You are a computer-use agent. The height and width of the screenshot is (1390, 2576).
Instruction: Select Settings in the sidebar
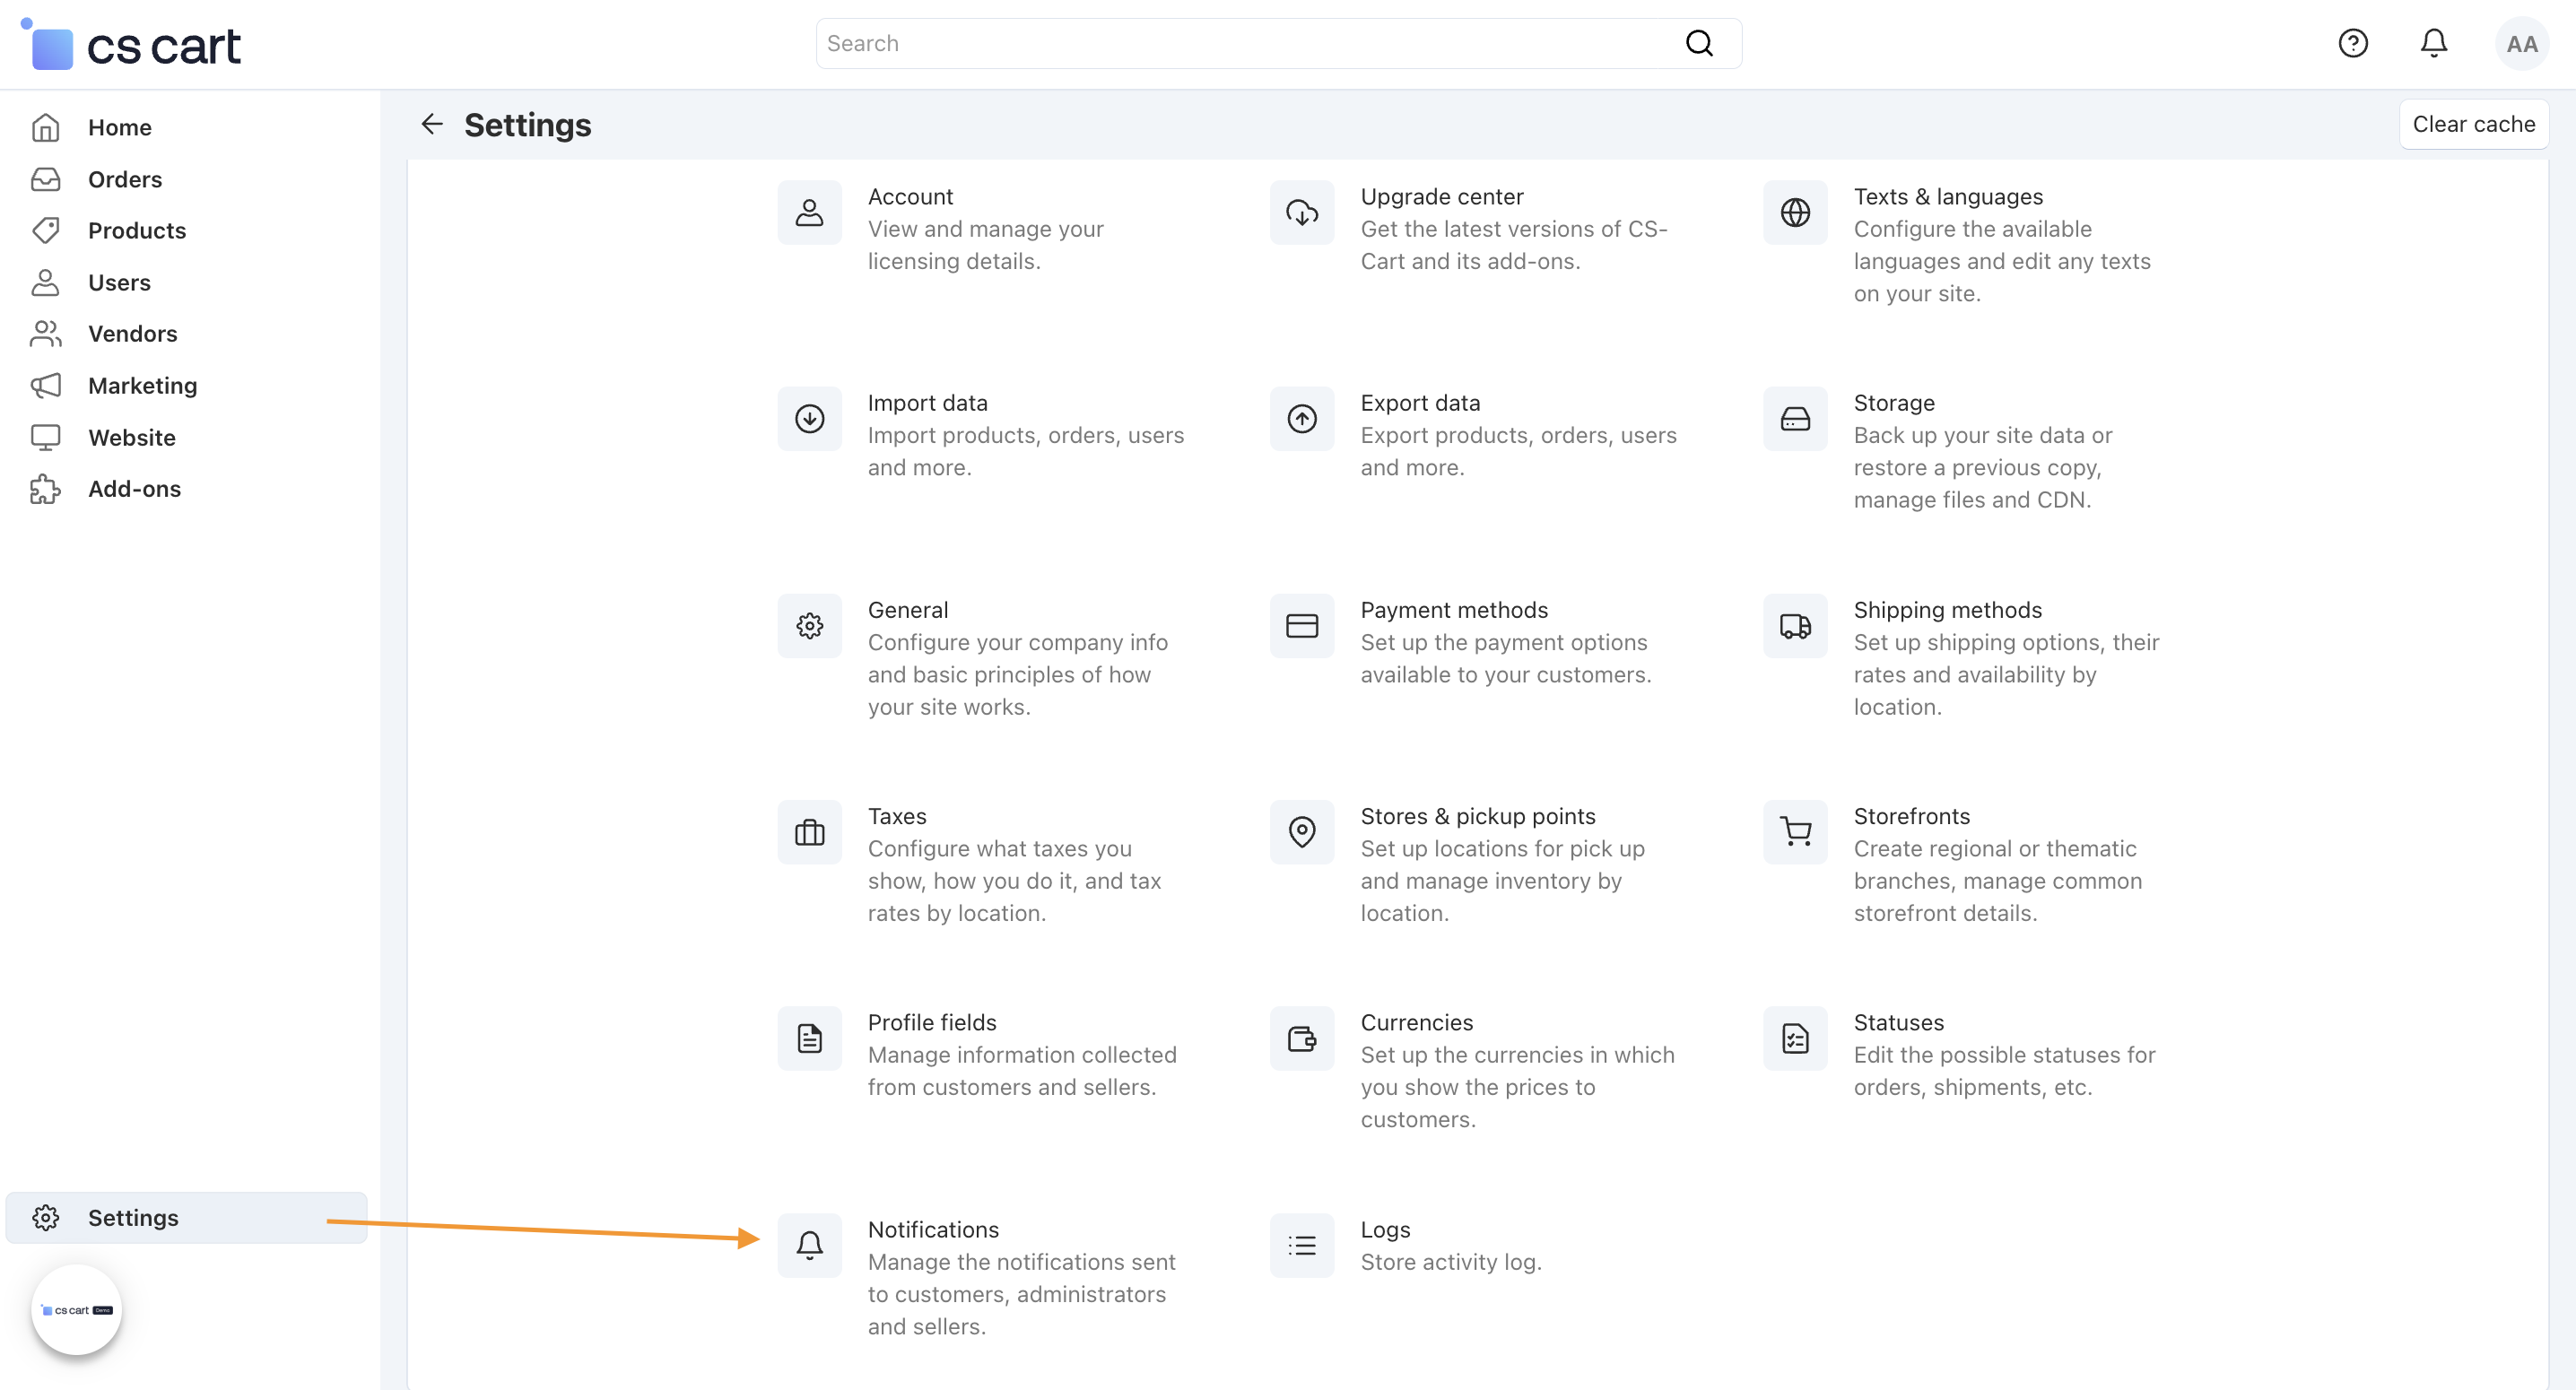point(187,1217)
